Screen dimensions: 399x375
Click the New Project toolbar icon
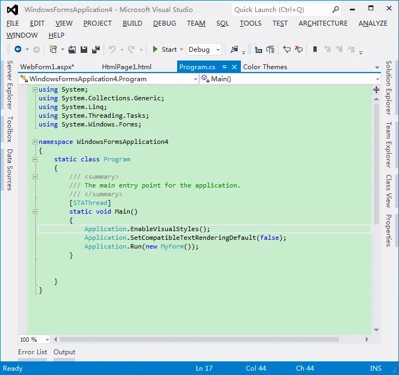point(53,50)
